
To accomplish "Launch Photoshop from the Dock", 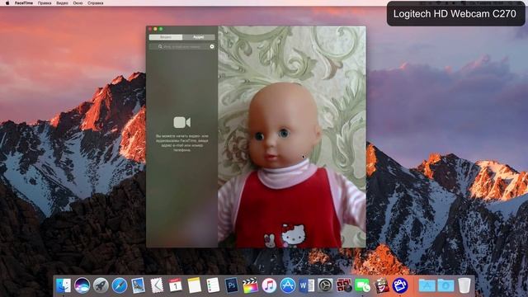I will click(231, 285).
